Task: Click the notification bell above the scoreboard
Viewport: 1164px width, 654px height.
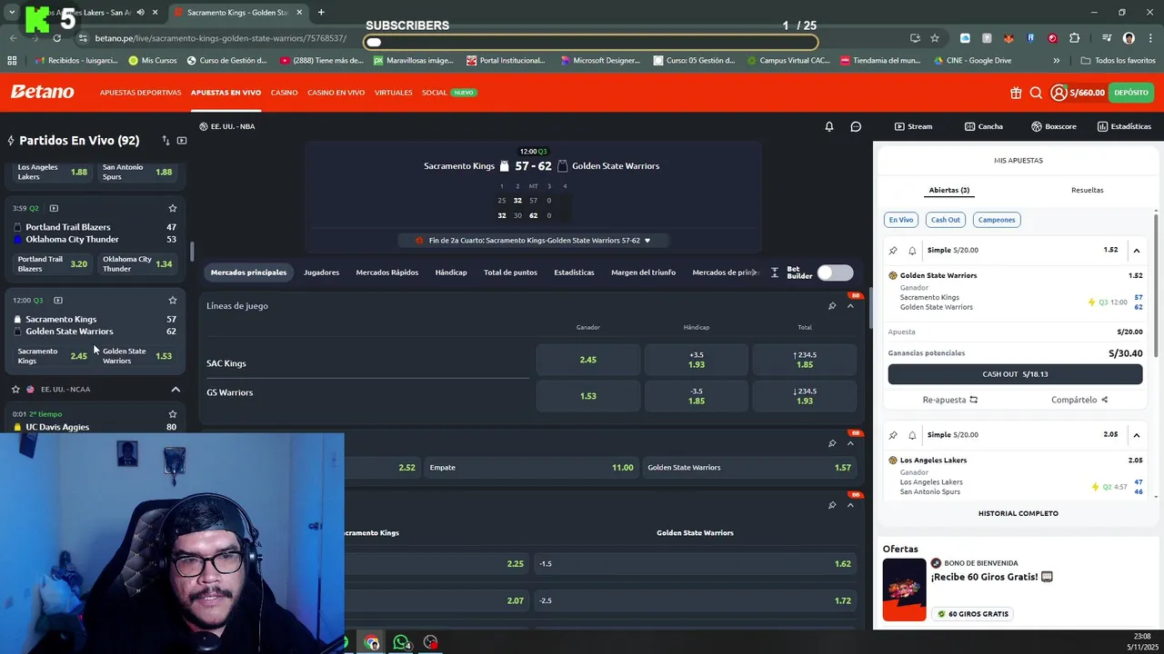Action: (x=829, y=126)
